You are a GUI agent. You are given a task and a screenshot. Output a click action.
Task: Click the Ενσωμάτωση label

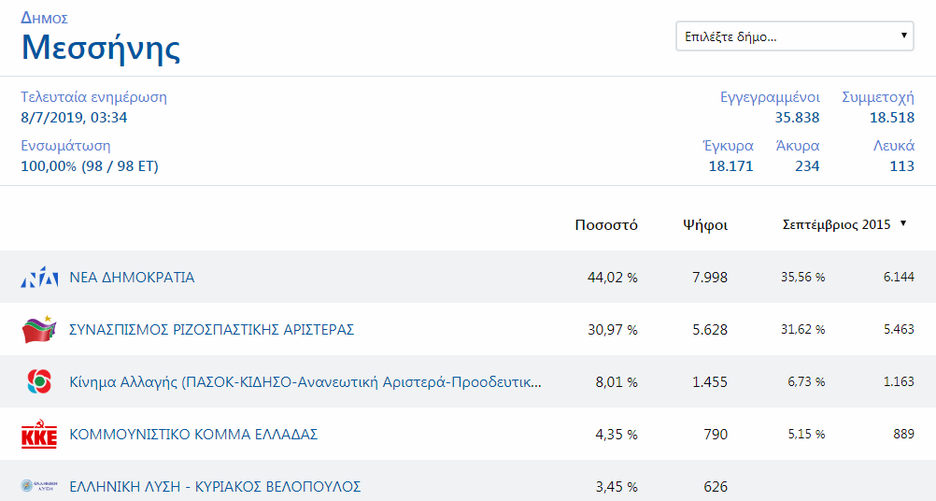point(65,147)
